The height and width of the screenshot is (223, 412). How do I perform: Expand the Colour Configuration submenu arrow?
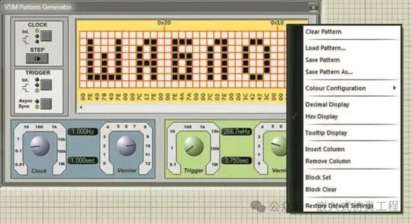pyautogui.click(x=394, y=88)
